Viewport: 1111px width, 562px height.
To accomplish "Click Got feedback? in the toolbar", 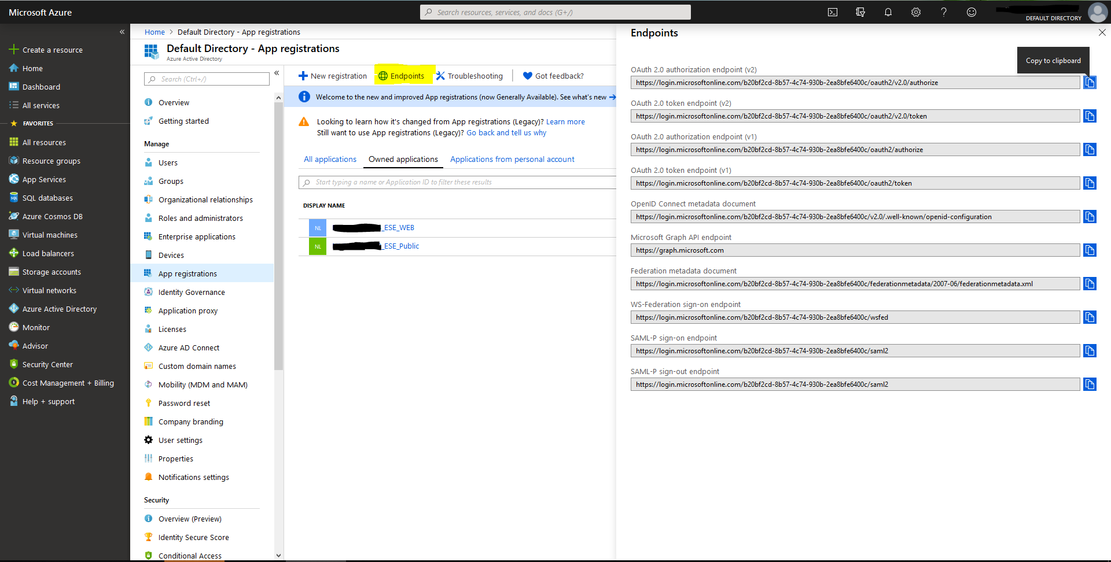I will pos(553,76).
